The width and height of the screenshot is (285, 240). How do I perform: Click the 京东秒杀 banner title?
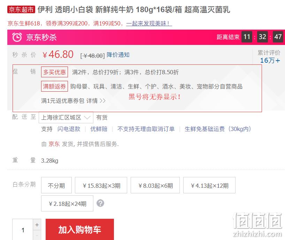41,37
